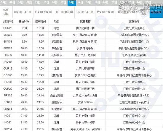Select the SJP04 跳台滑雪 row
The height and width of the screenshot is (131, 163).
pyautogui.click(x=81, y=129)
